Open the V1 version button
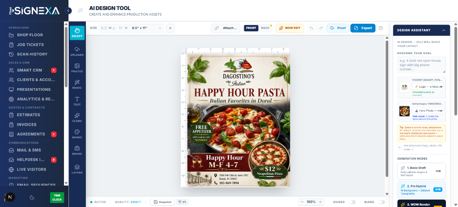458x207 pixels. 182,202
